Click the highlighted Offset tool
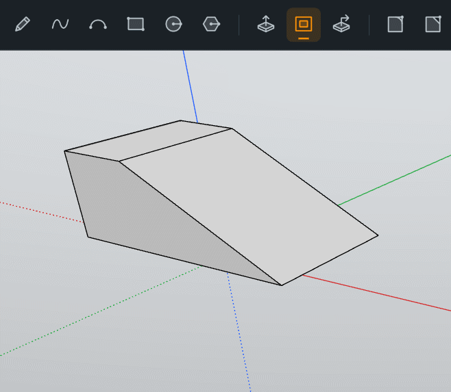This screenshot has height=392, width=451. (x=304, y=25)
